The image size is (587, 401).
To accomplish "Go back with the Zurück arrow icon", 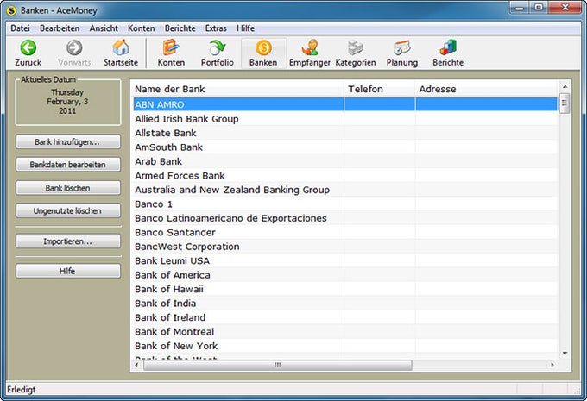I will pyautogui.click(x=28, y=48).
